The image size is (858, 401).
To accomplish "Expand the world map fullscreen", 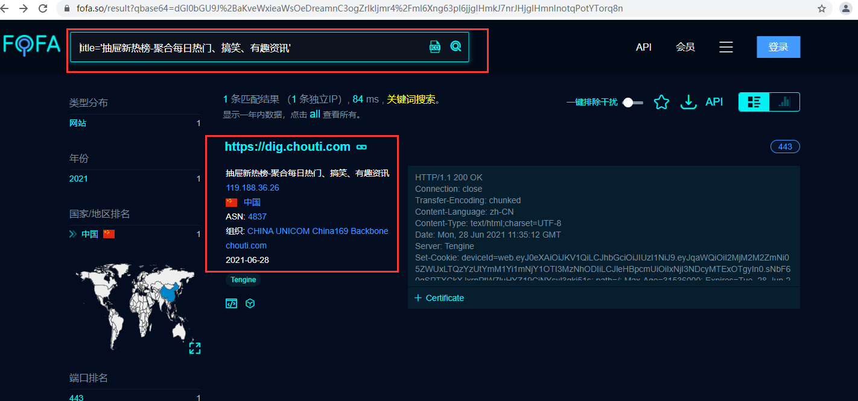I will click(194, 348).
